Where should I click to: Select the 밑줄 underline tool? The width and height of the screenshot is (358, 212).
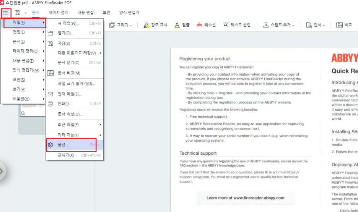(182, 25)
